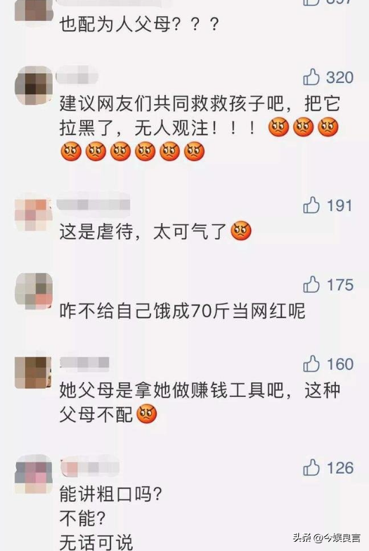Open avatar of 能讲粗口吗 commenter

[x=34, y=474]
